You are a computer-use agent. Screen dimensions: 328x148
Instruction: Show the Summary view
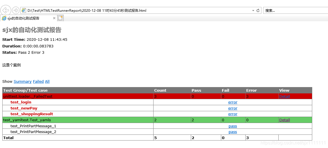(x=23, y=82)
